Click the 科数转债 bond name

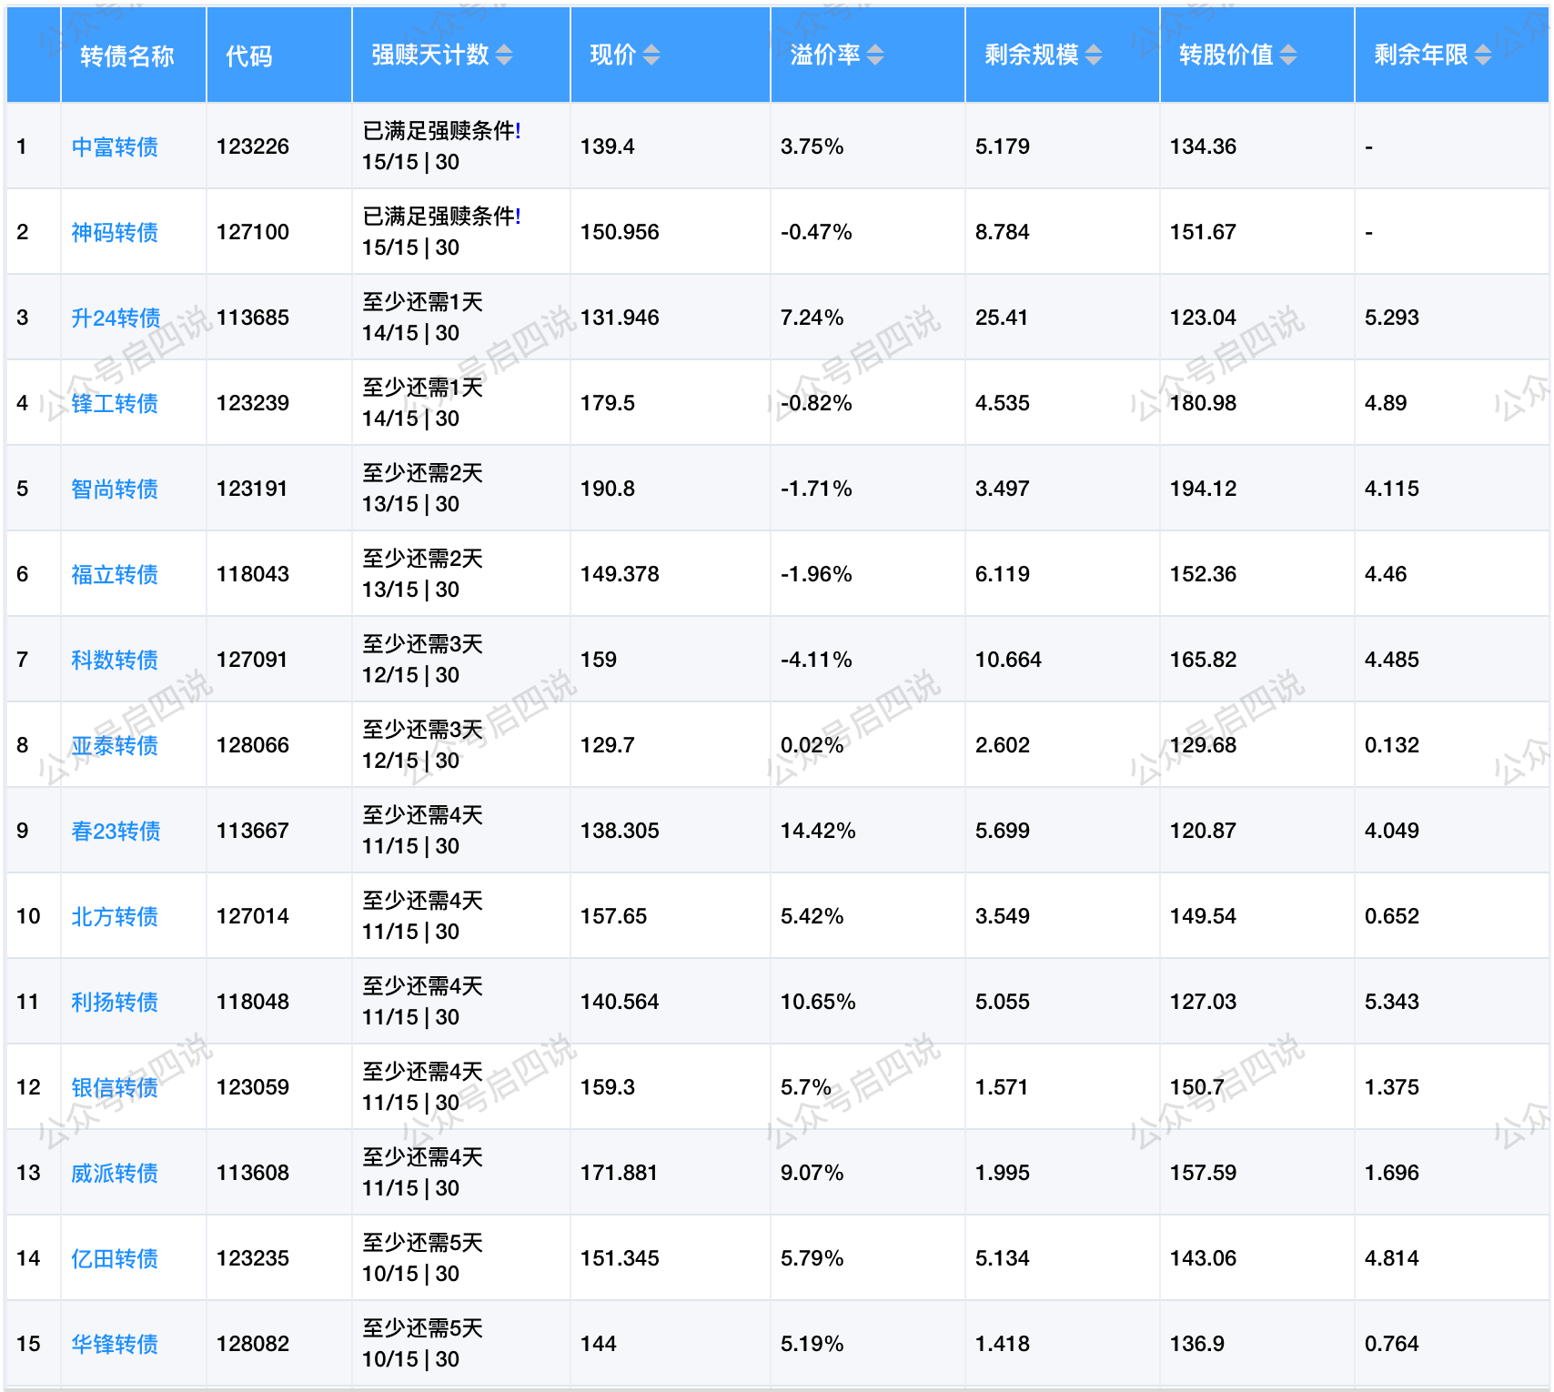[115, 660]
